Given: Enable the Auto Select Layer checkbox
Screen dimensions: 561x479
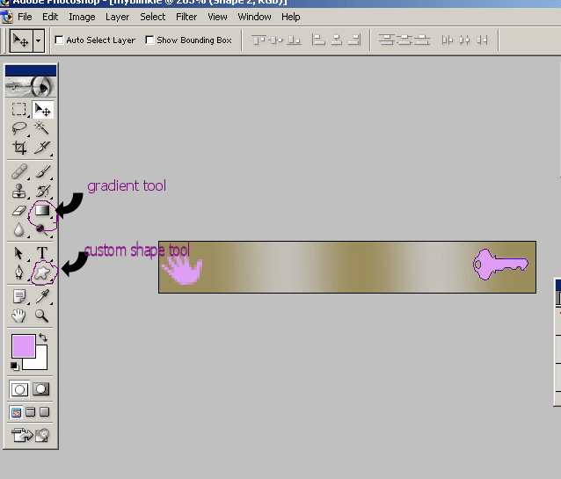Looking at the screenshot, I should point(59,40).
